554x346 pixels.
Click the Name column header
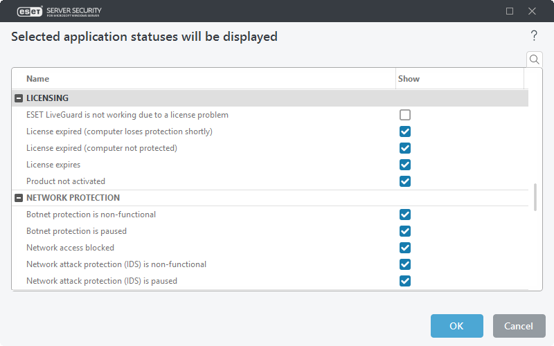(x=38, y=79)
